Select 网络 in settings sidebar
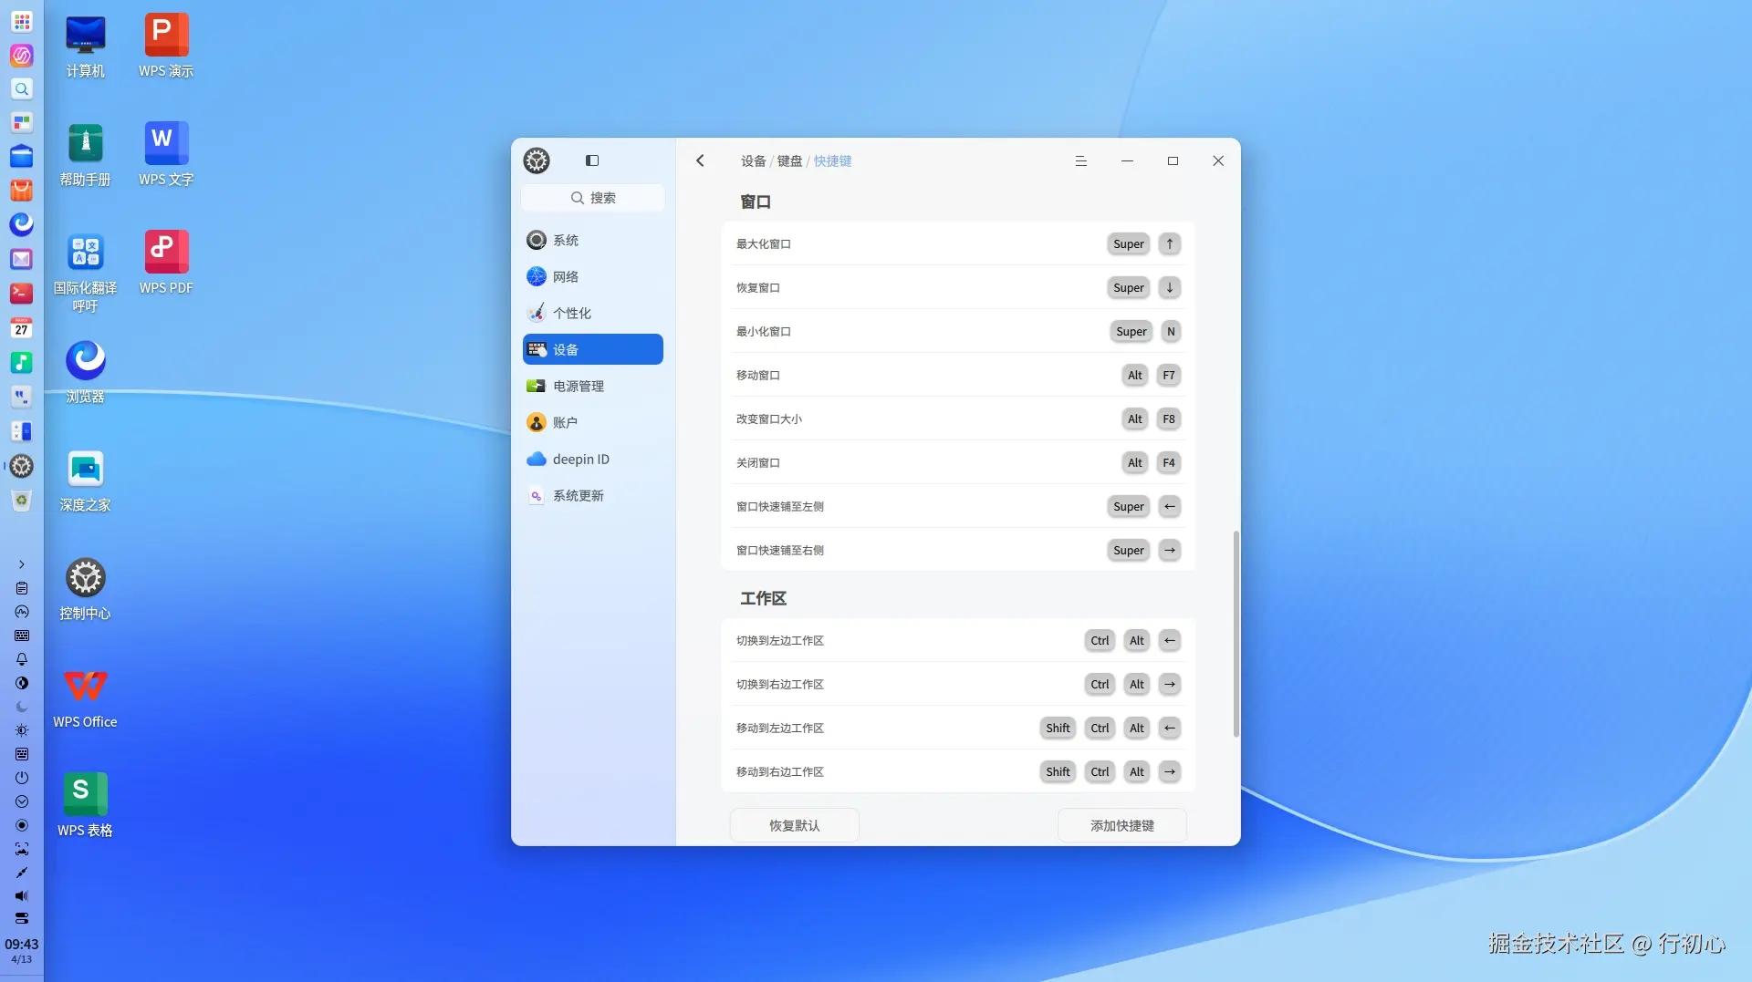Screen dimensions: 1752x982 click(593, 276)
